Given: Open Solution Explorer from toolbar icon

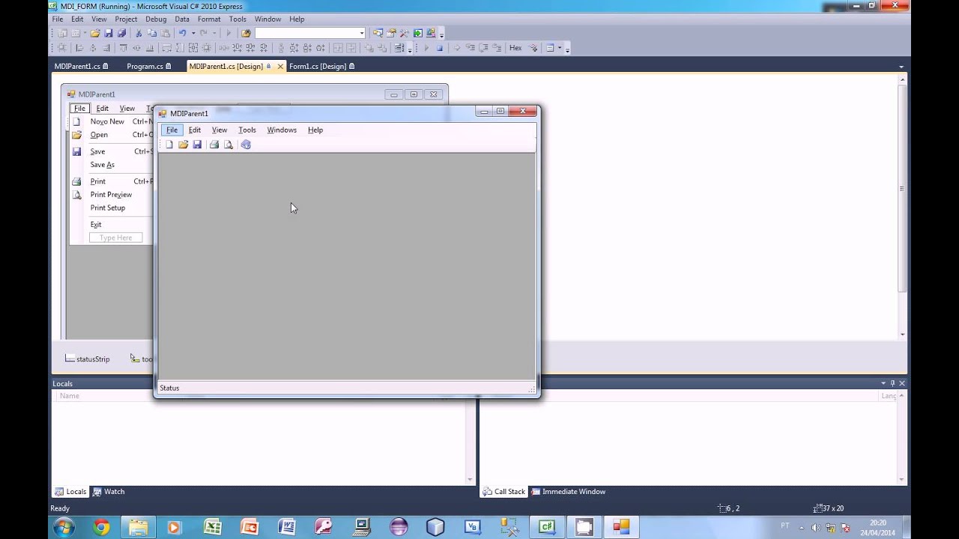Looking at the screenshot, I should pos(378,33).
